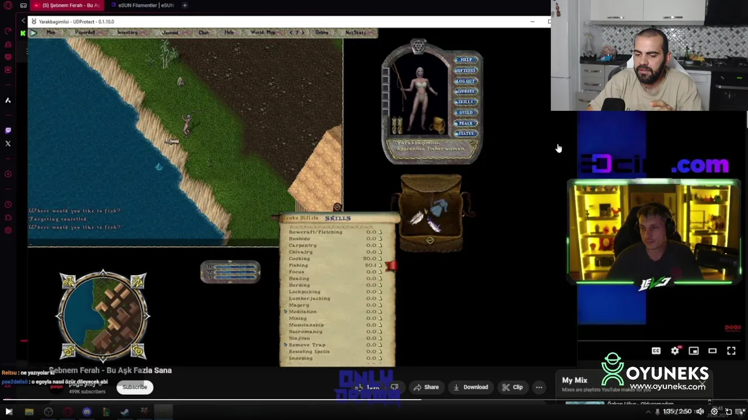
Task: Switch to eSUN Filamentler browser tab
Action: [142, 5]
